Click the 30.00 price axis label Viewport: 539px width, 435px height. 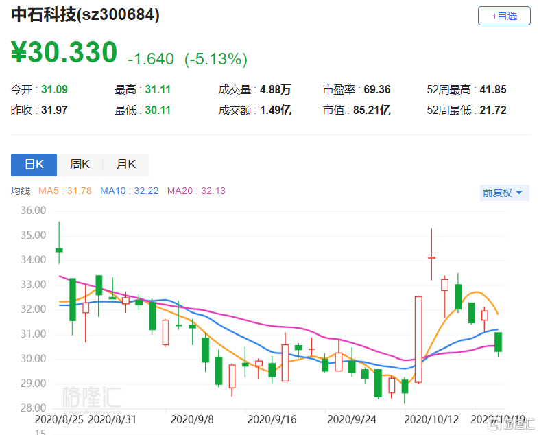[33, 359]
